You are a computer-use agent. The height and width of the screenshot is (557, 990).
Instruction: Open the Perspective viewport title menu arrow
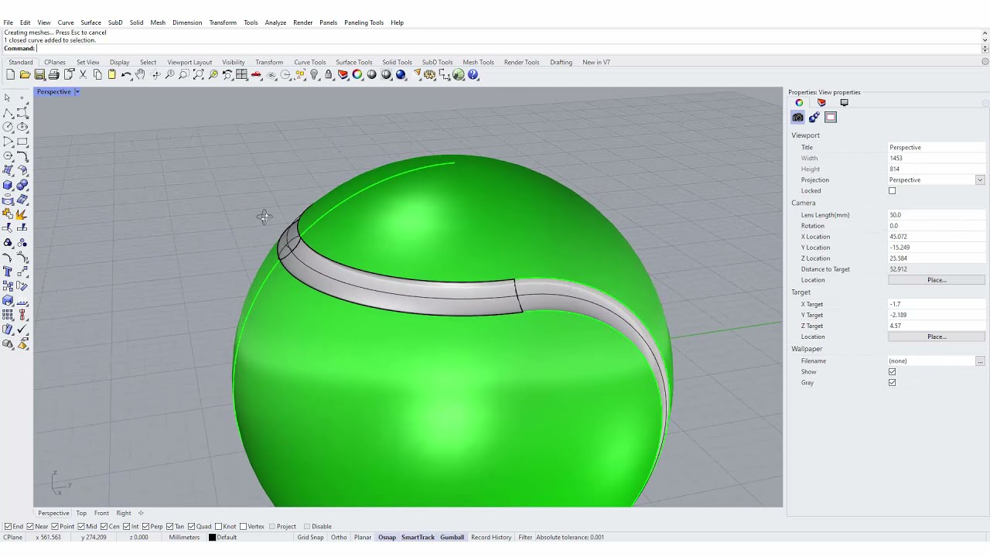[77, 92]
